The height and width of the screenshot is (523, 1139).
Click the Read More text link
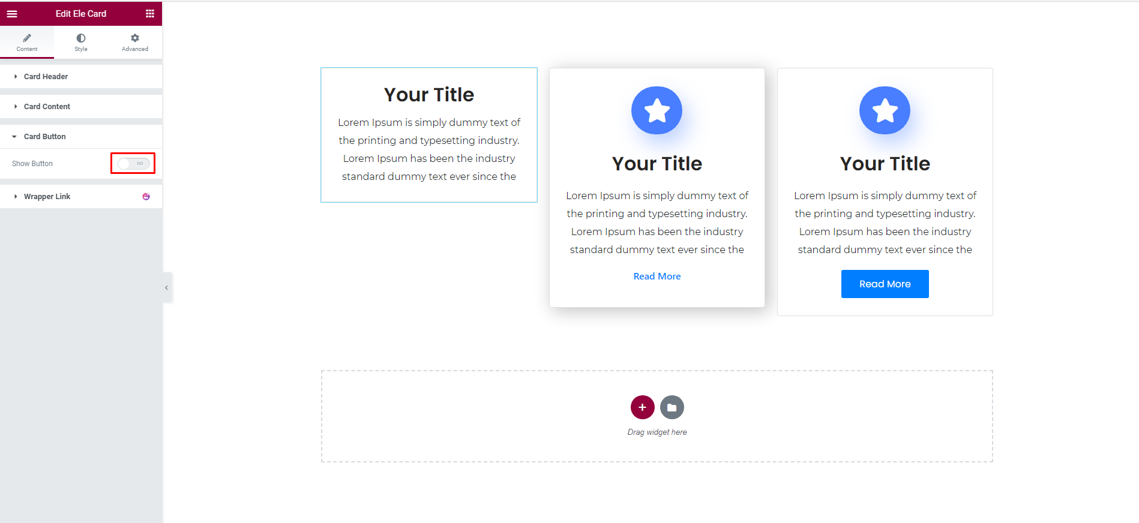[657, 276]
